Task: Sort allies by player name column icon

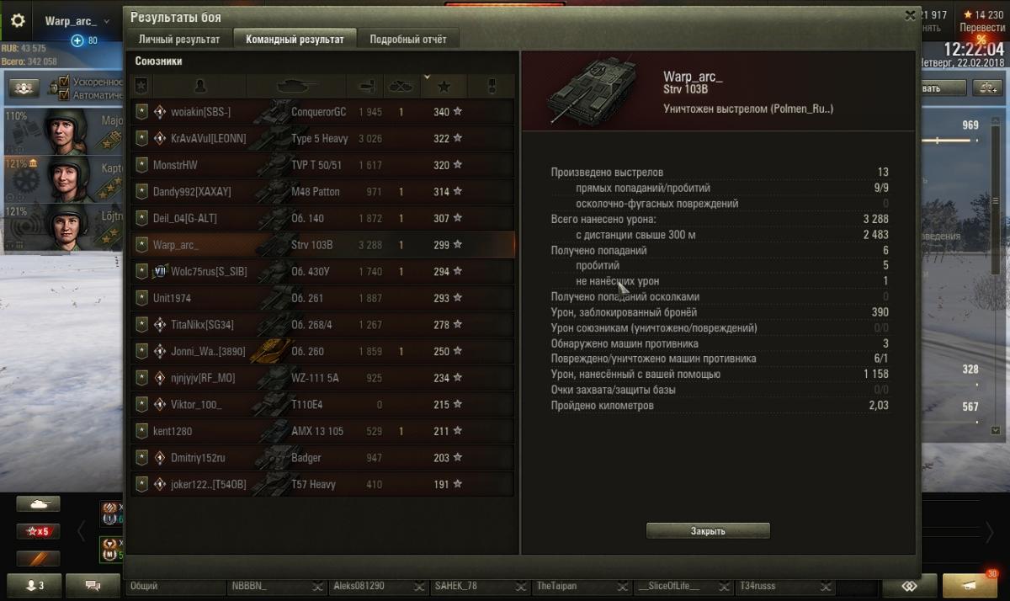Action: coord(199,86)
